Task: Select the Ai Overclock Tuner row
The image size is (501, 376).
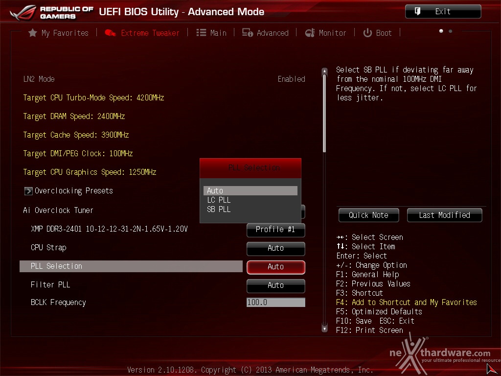Action: click(x=58, y=211)
